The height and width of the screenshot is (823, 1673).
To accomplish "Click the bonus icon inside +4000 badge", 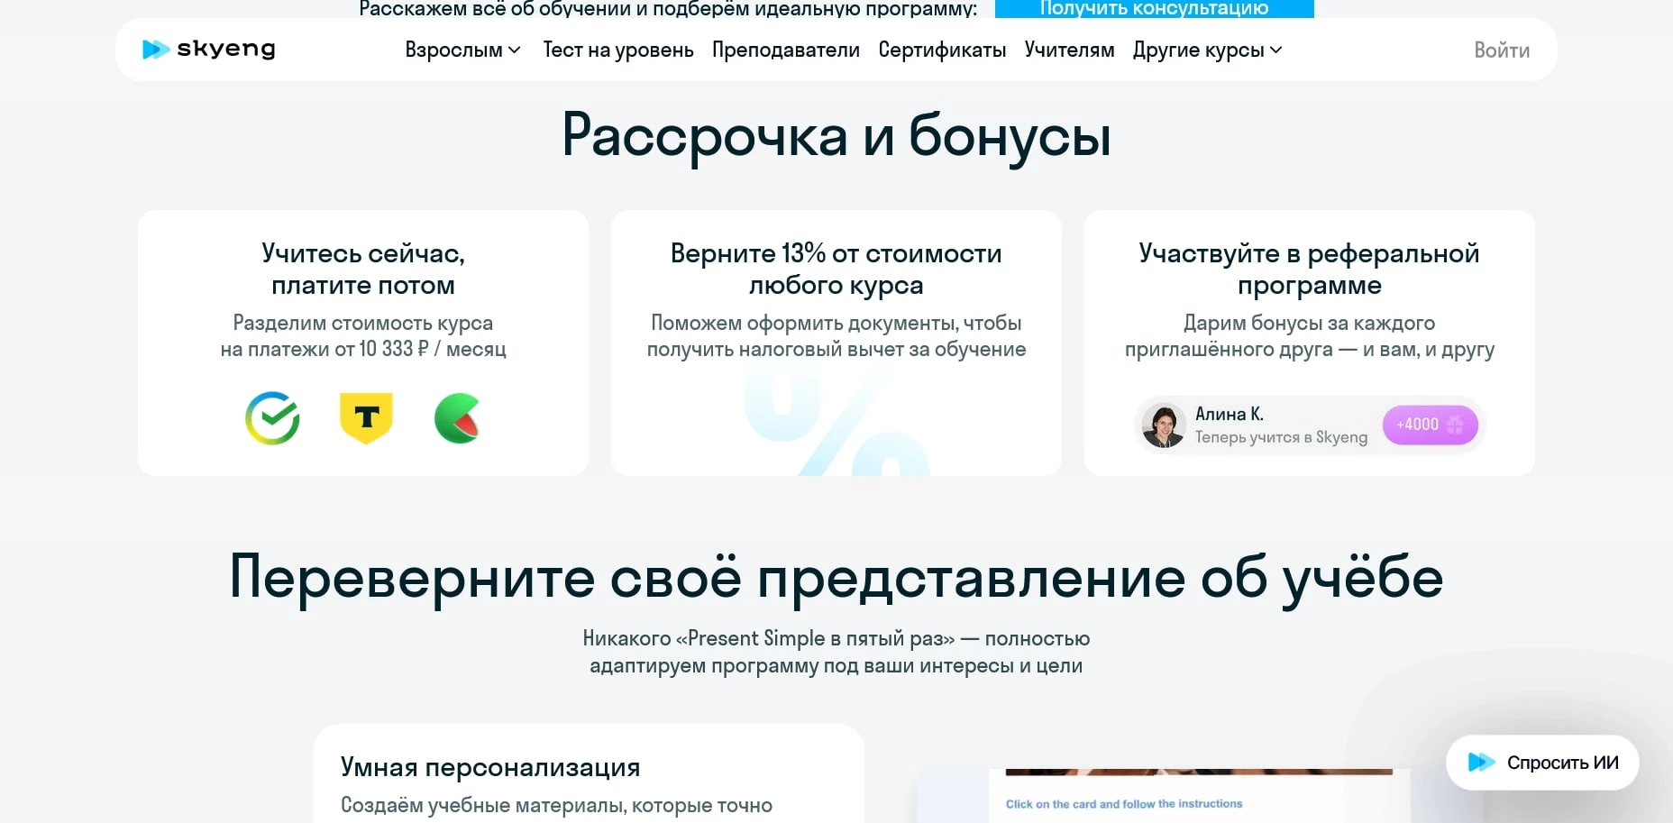I will [1453, 425].
